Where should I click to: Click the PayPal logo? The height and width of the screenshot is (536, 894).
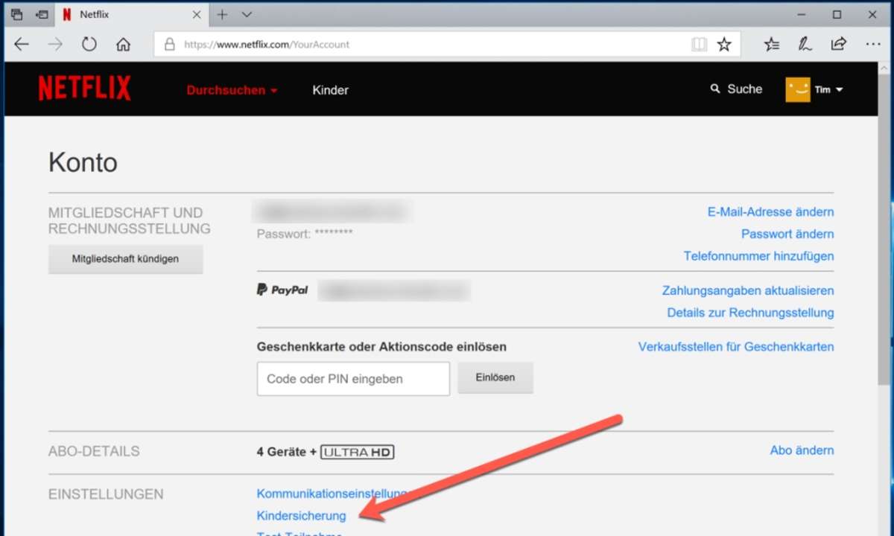click(x=282, y=290)
